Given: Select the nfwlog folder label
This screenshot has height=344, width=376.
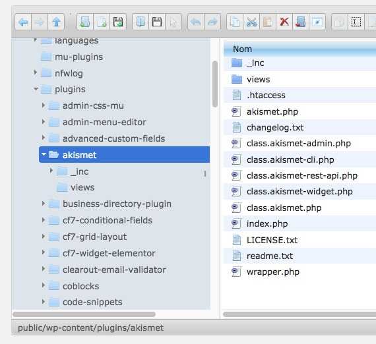Looking at the screenshot, I should (x=69, y=73).
